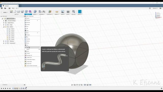Image resolution: width=163 pixels, height=92 pixels.
Task: Choose Sphere in Create menu
Action: (32, 41)
